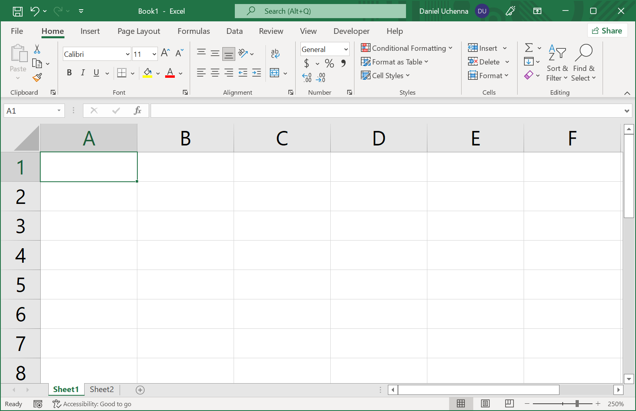Open the Formulas ribbon tab

point(193,31)
